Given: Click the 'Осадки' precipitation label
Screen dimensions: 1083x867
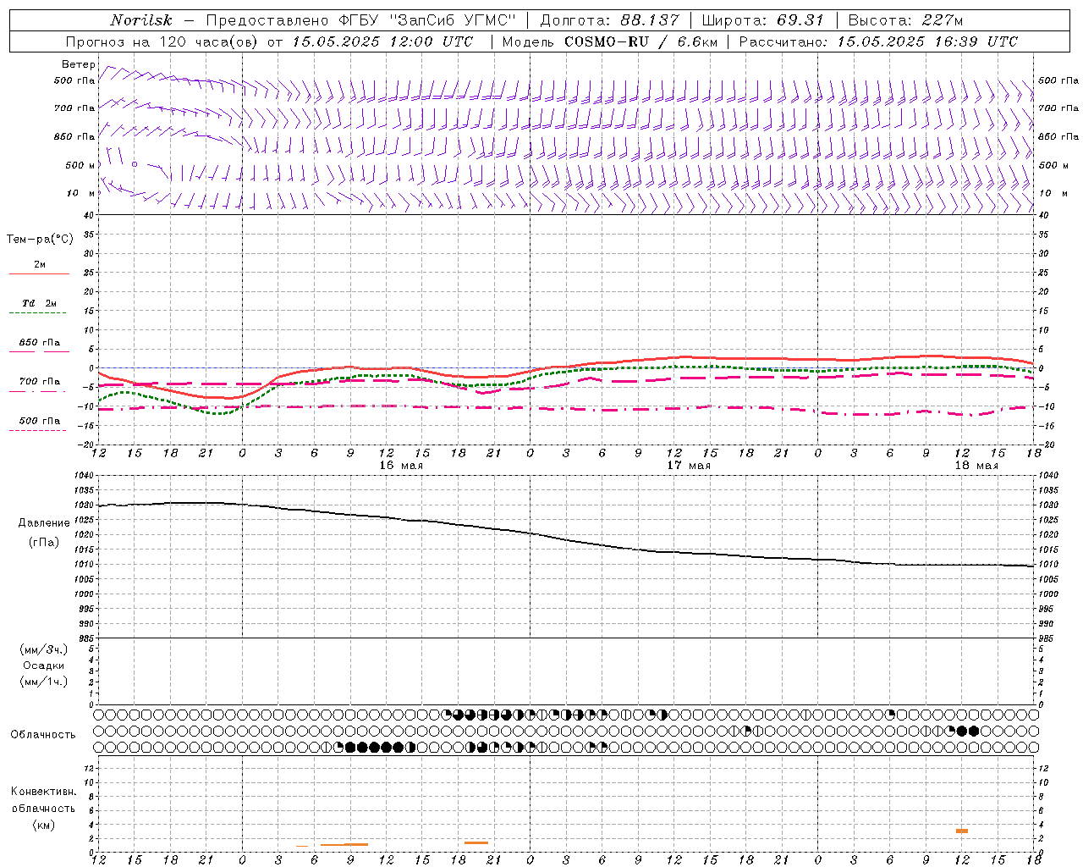Looking at the screenshot, I should coord(44,665).
